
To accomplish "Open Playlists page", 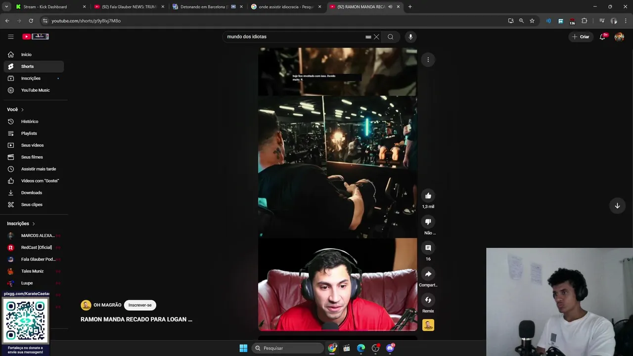I will click(34, 133).
